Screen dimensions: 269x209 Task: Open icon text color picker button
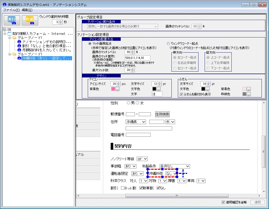tap(159, 89)
